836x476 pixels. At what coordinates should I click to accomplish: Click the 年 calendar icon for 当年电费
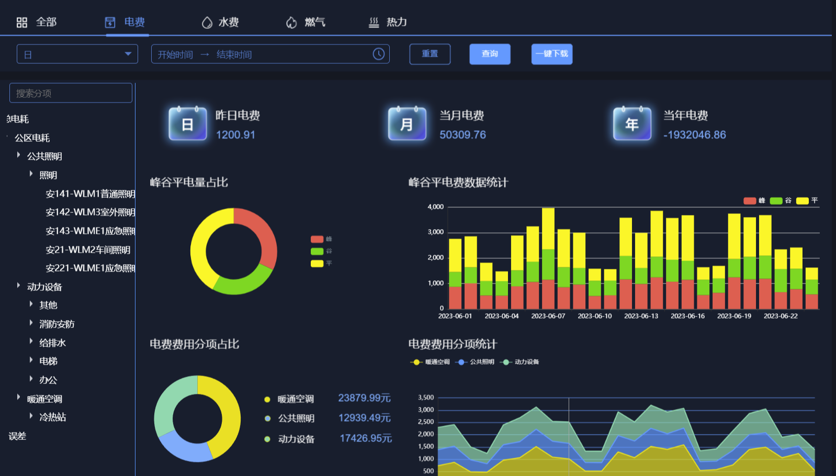(x=632, y=124)
